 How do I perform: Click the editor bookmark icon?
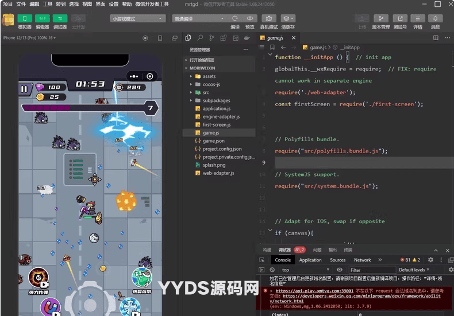point(272,48)
